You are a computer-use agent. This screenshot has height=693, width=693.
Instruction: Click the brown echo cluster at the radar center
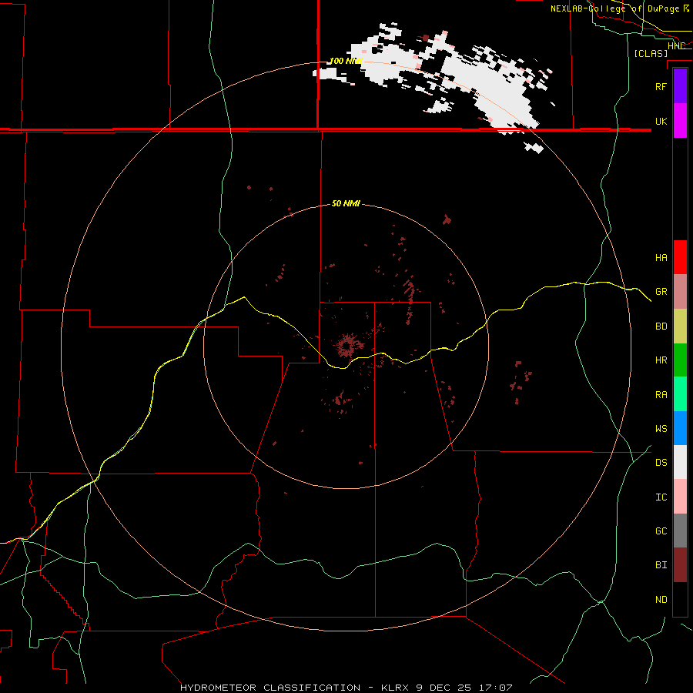(x=348, y=346)
